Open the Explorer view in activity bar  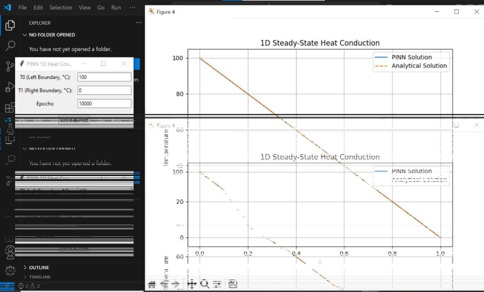click(10, 26)
